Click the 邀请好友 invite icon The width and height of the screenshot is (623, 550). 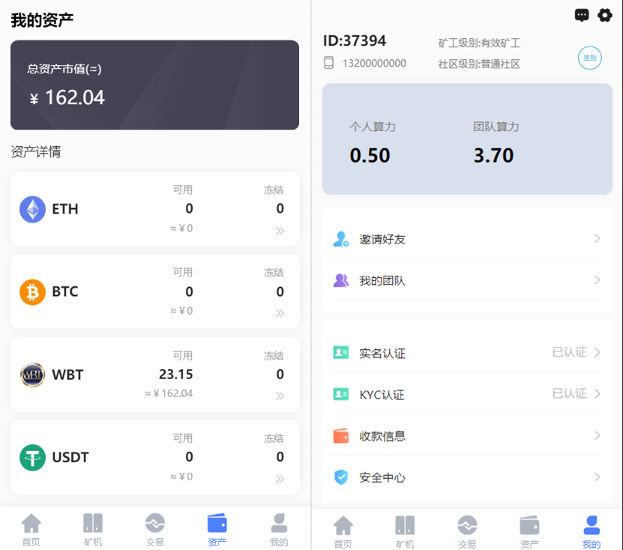point(341,239)
